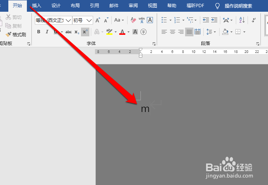Click the 操作说明搜索 search box
Image resolution: width=268 pixels, height=185 pixels.
tap(238, 6)
